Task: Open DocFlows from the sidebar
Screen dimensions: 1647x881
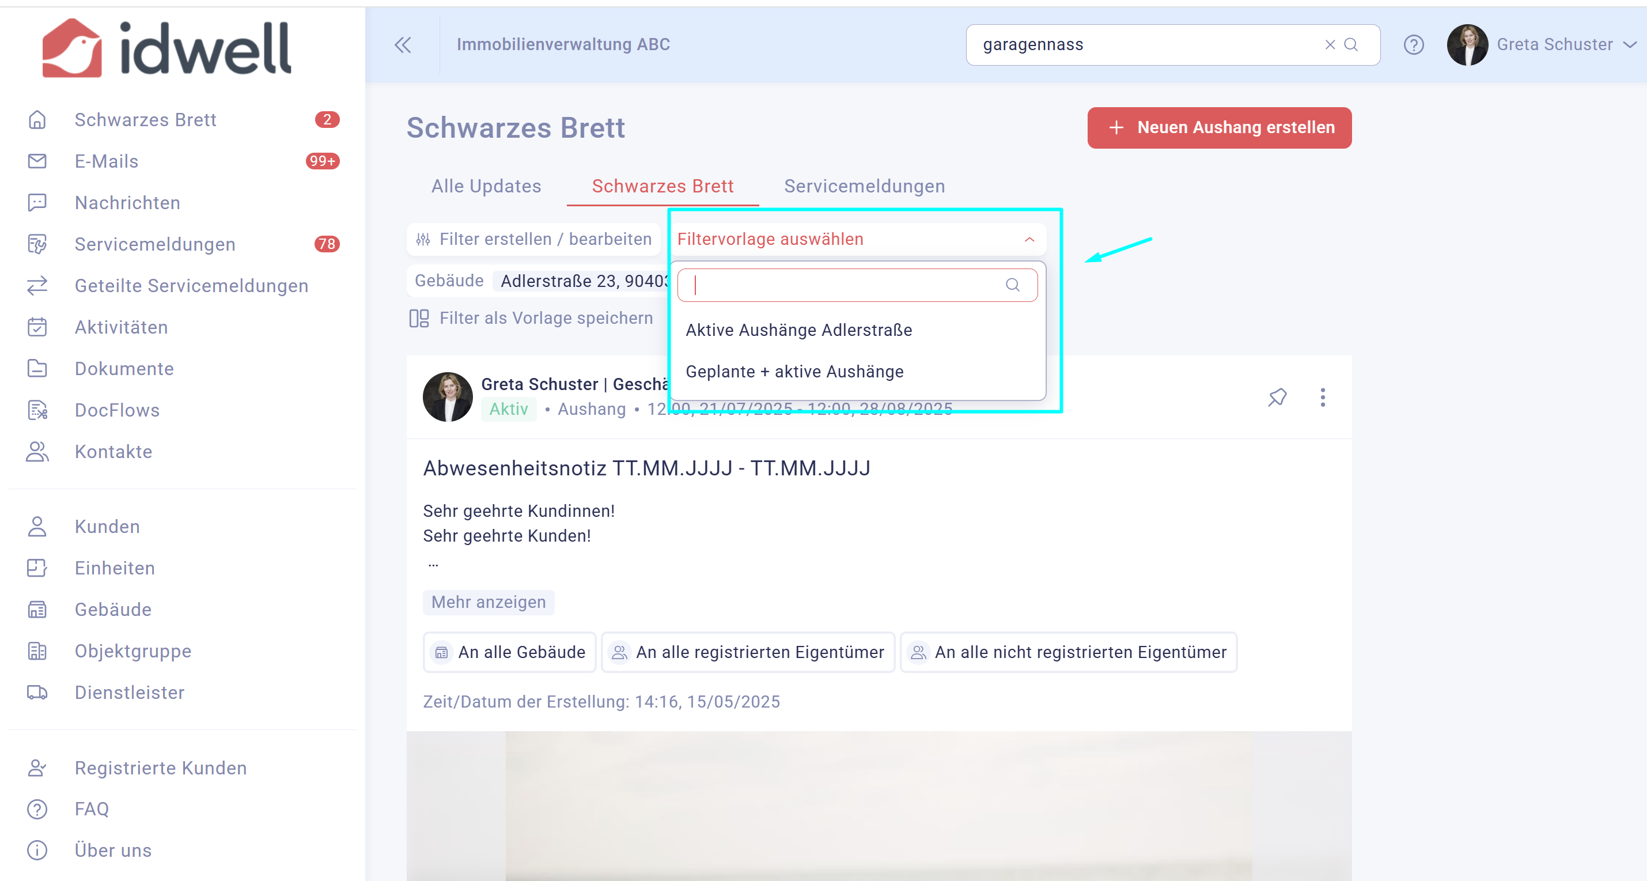Action: (117, 410)
